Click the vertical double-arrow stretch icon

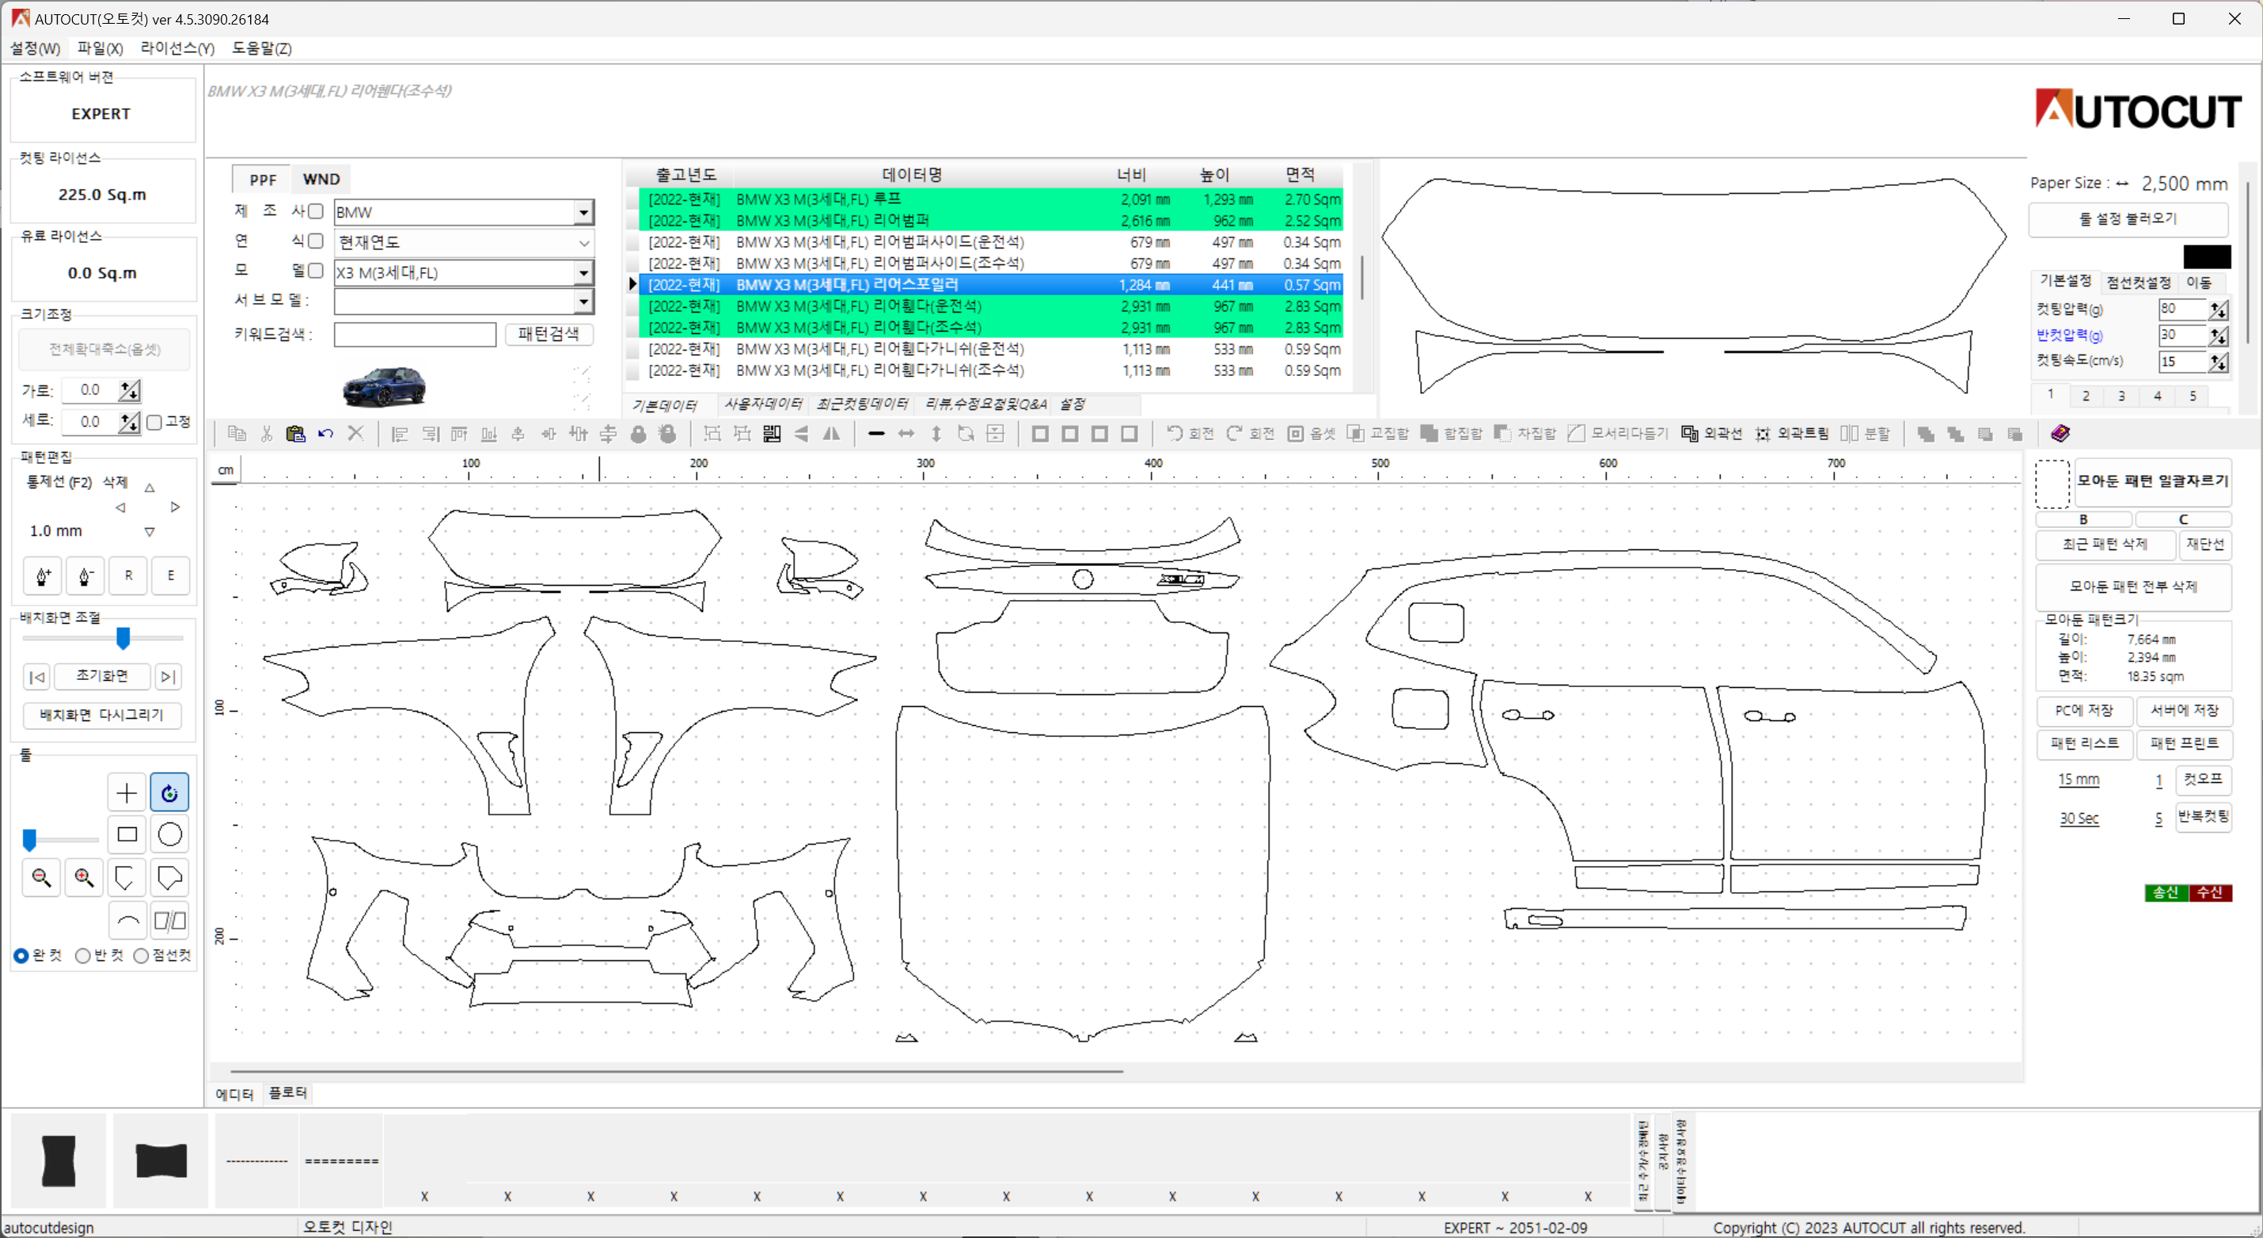936,433
